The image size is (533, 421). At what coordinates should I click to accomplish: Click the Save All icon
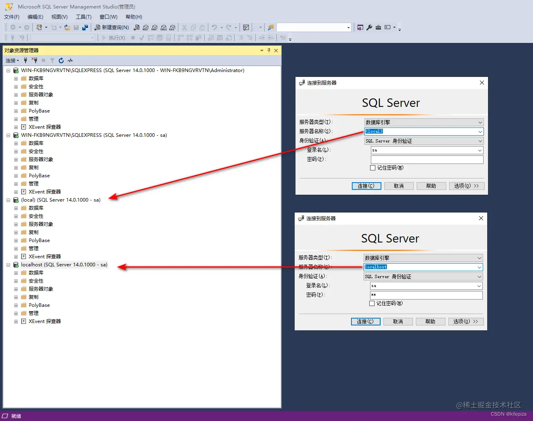[x=85, y=28]
